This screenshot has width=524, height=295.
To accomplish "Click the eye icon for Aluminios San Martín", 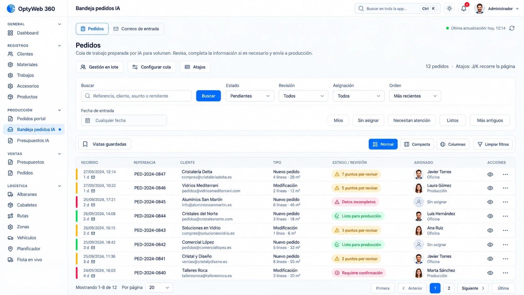I will point(490,202).
